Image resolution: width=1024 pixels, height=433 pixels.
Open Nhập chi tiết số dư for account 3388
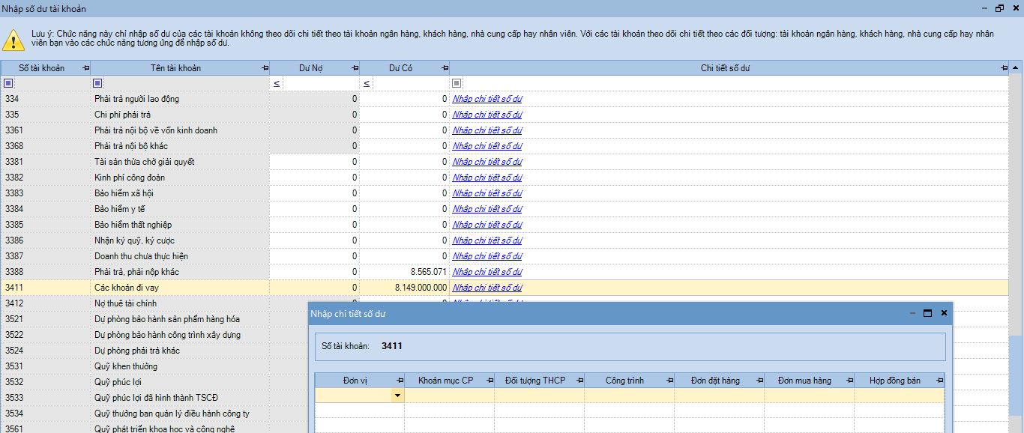coord(487,272)
